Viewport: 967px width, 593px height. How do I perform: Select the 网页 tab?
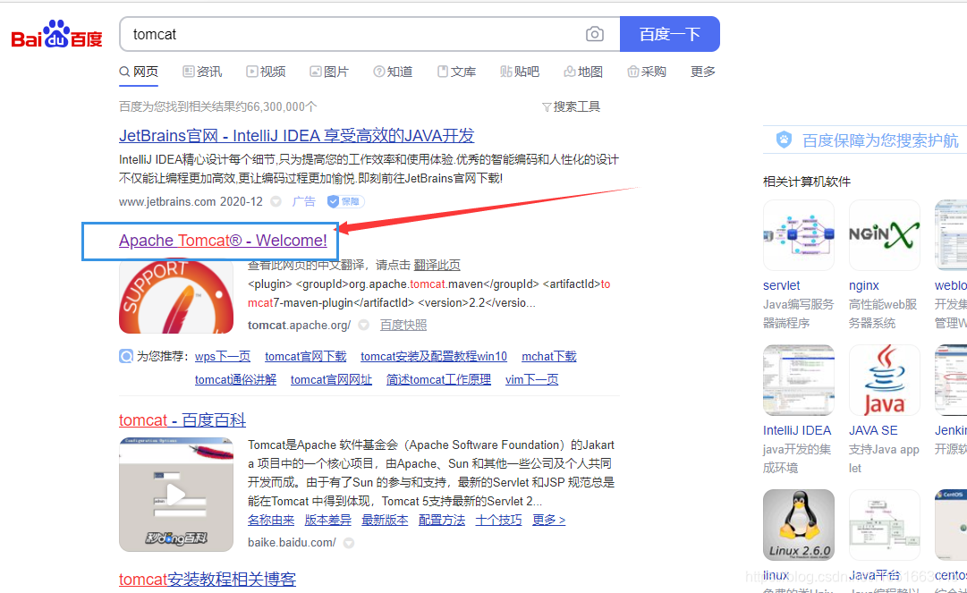[x=139, y=72]
